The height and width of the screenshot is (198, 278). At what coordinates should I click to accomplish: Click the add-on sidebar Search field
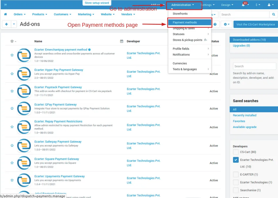click(x=255, y=66)
